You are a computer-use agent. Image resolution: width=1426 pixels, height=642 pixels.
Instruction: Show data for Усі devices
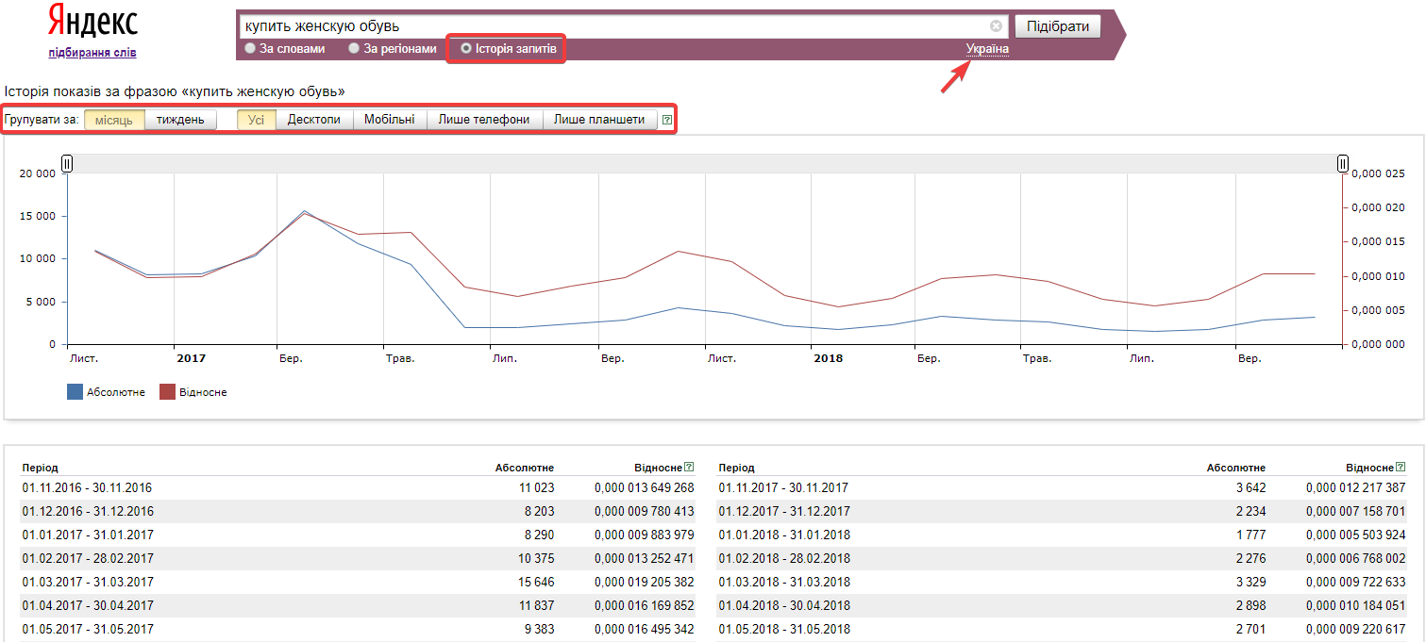[257, 120]
